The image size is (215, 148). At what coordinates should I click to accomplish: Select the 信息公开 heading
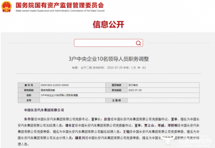[108, 25]
